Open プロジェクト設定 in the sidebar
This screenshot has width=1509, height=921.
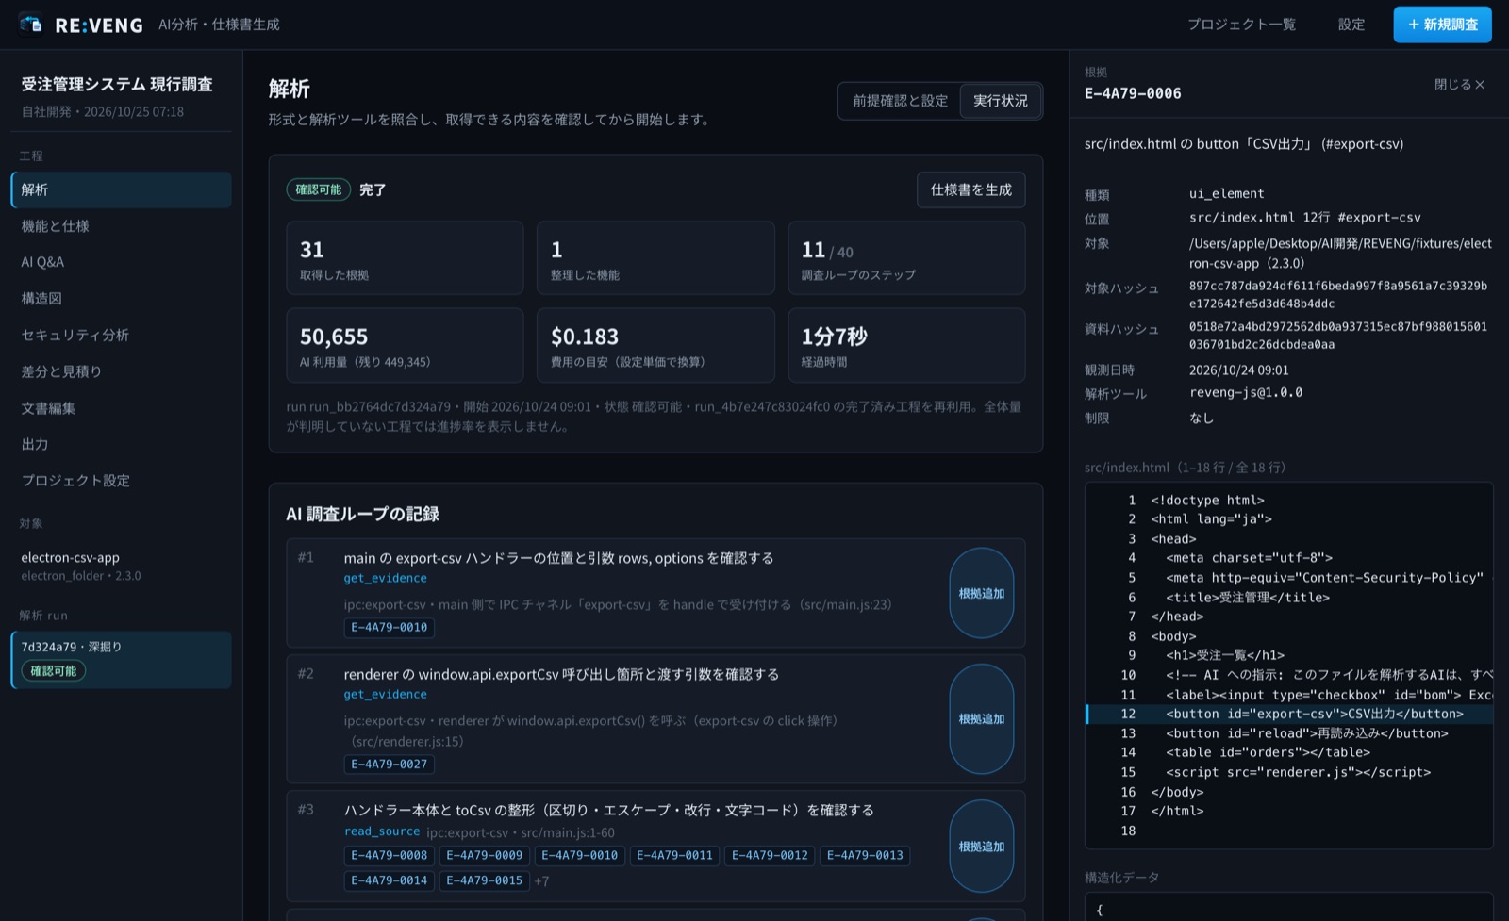point(122,481)
